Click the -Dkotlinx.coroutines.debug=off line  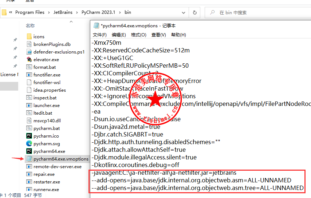pos(135,165)
